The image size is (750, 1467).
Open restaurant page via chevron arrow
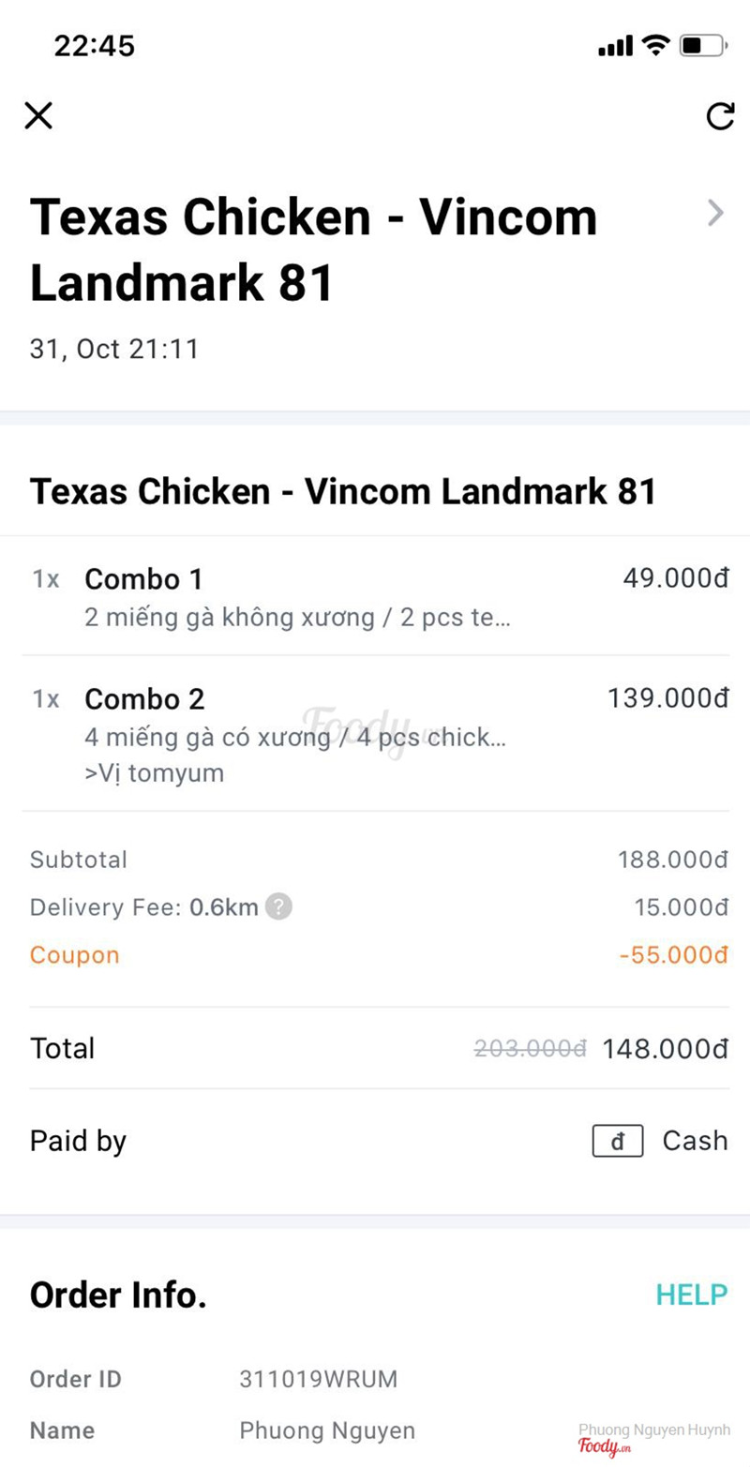715,214
